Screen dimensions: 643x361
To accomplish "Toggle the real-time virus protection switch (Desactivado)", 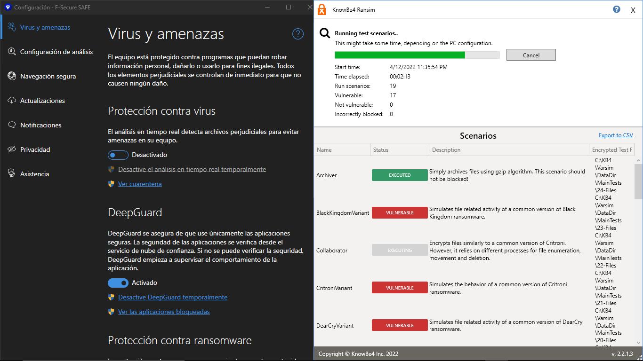I will [x=118, y=155].
